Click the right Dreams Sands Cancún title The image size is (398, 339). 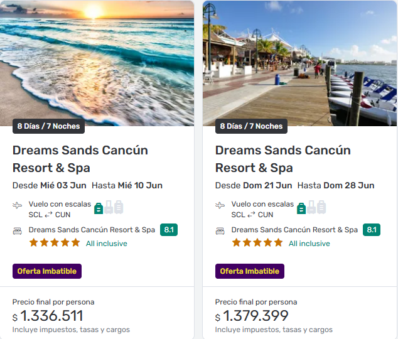pyautogui.click(x=283, y=159)
